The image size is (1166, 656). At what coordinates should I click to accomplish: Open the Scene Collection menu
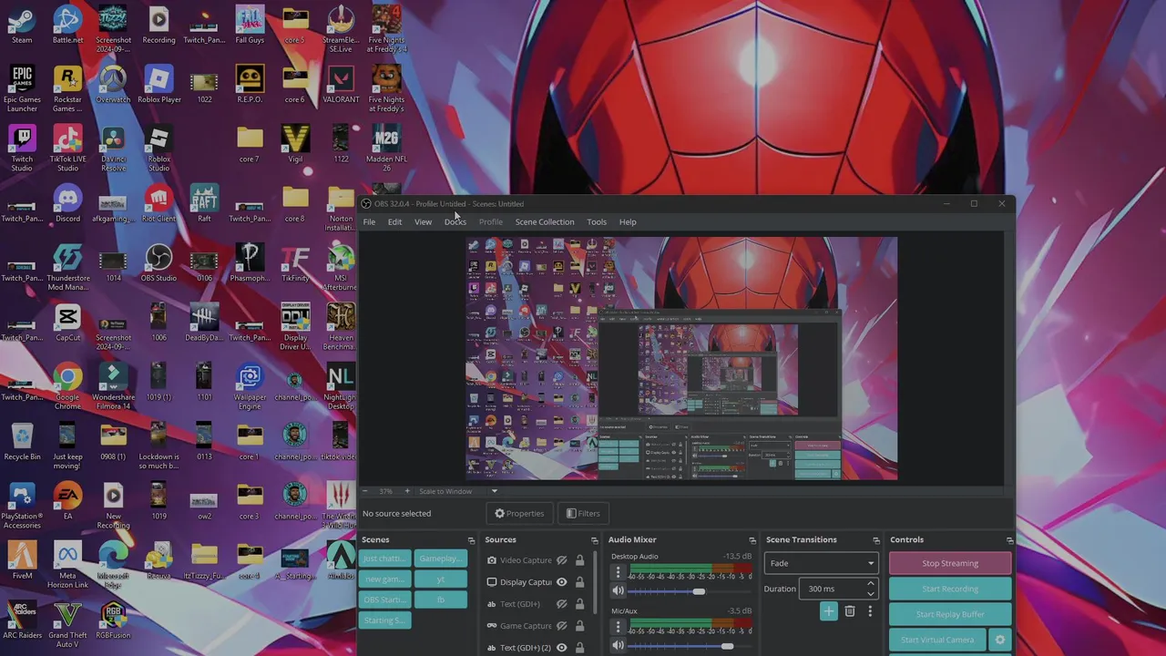pyautogui.click(x=545, y=221)
